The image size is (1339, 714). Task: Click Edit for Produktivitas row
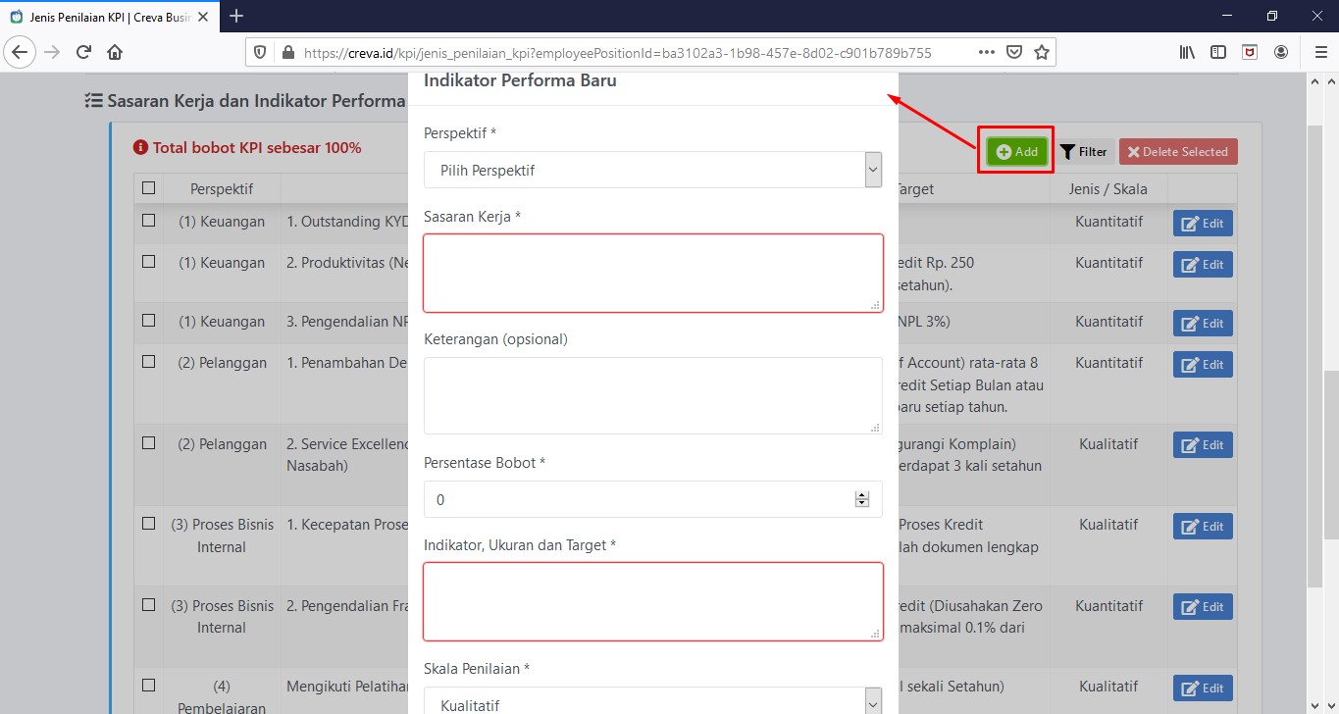click(1203, 265)
